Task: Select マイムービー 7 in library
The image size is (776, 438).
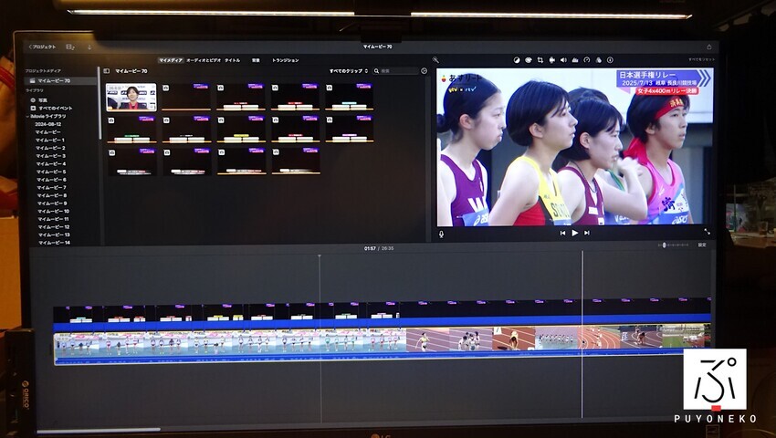Action: (50, 188)
